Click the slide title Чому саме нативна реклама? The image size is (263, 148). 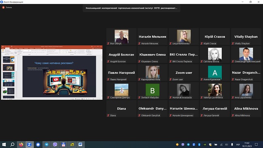click(x=54, y=63)
